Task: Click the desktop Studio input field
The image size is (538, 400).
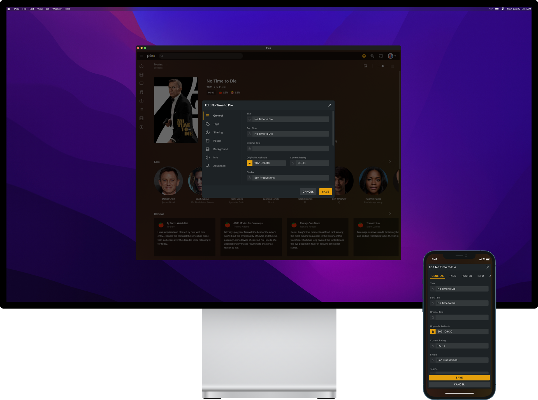Action: tap(291, 178)
